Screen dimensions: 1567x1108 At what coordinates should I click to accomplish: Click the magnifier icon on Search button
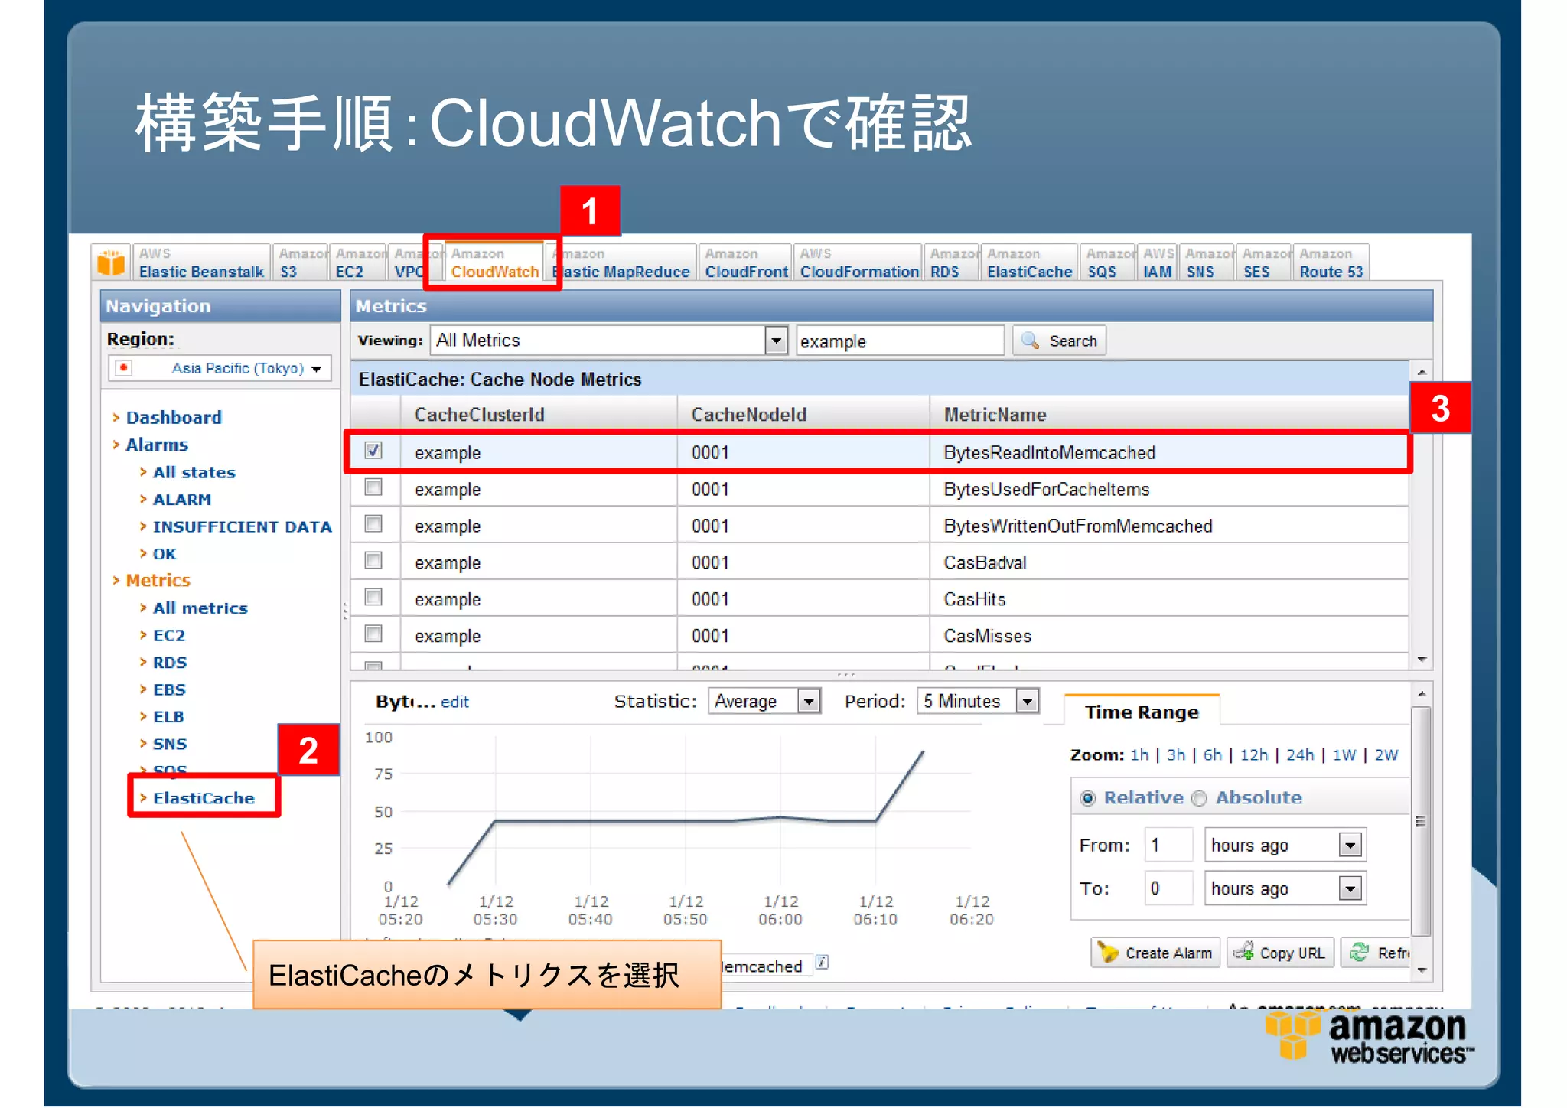pos(1030,341)
